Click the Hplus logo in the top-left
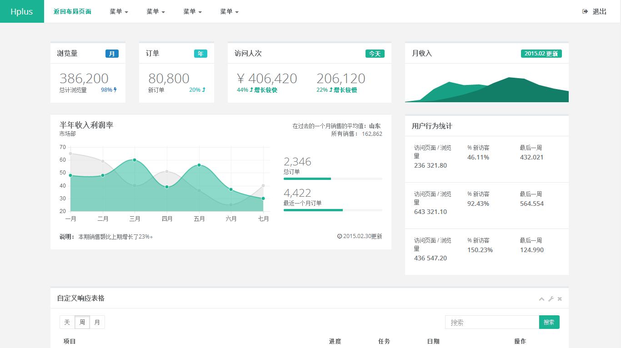The image size is (621, 348). [22, 11]
